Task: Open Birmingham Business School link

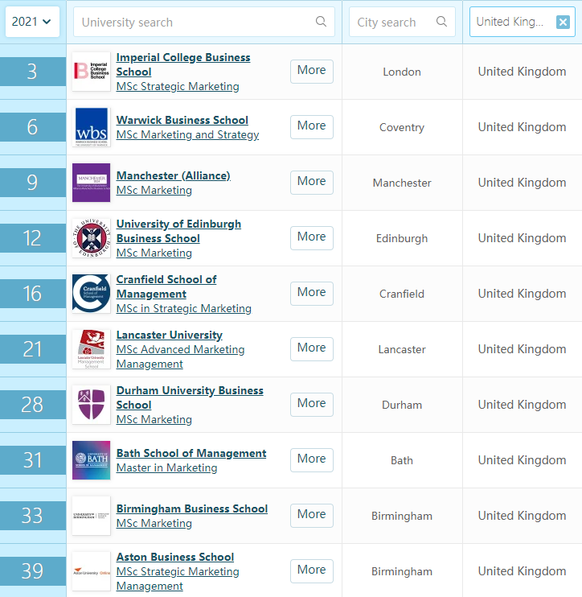Action: tap(192, 508)
